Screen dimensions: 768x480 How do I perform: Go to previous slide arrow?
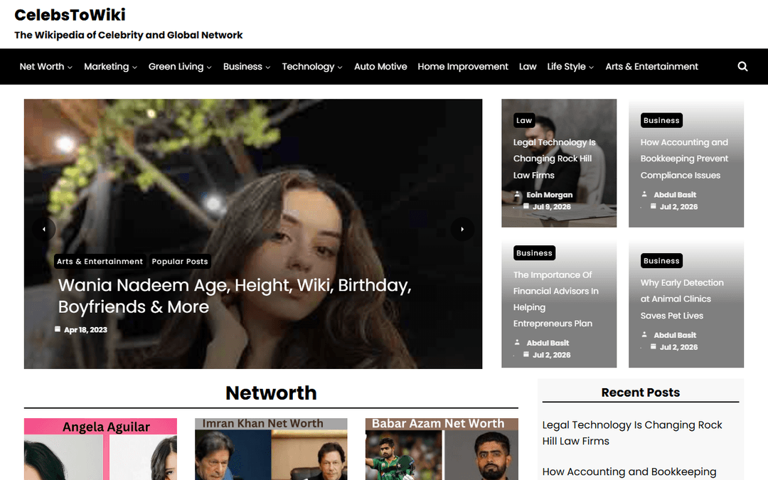click(43, 229)
